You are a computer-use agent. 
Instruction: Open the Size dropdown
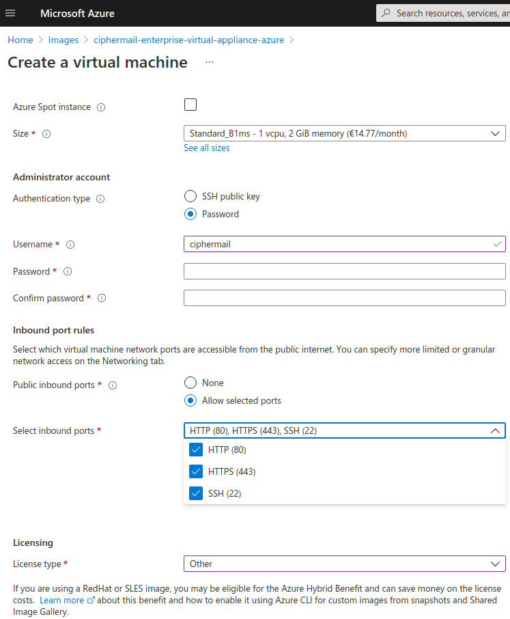344,133
